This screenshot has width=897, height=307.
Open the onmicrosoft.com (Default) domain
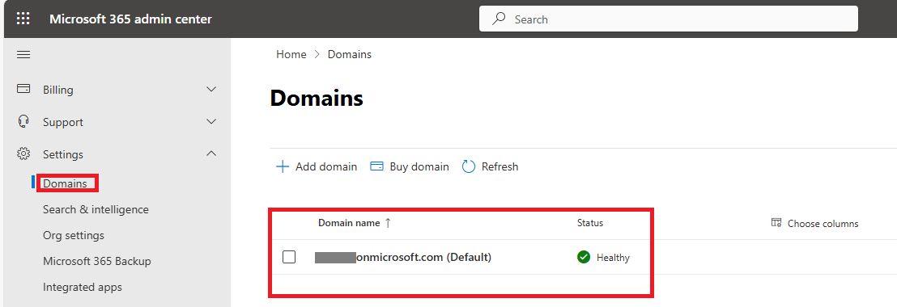click(402, 258)
